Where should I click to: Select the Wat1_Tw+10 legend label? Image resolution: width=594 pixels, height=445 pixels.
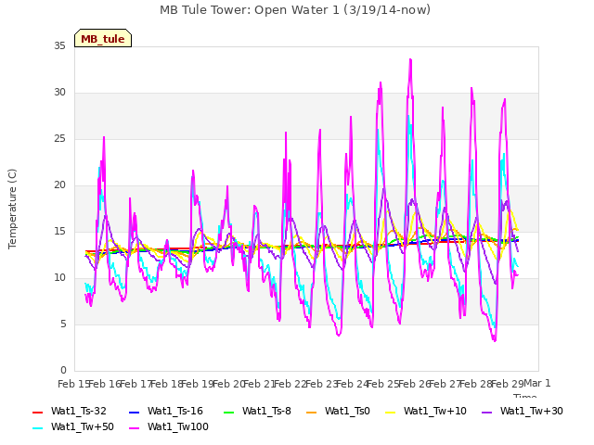pyautogui.click(x=435, y=411)
